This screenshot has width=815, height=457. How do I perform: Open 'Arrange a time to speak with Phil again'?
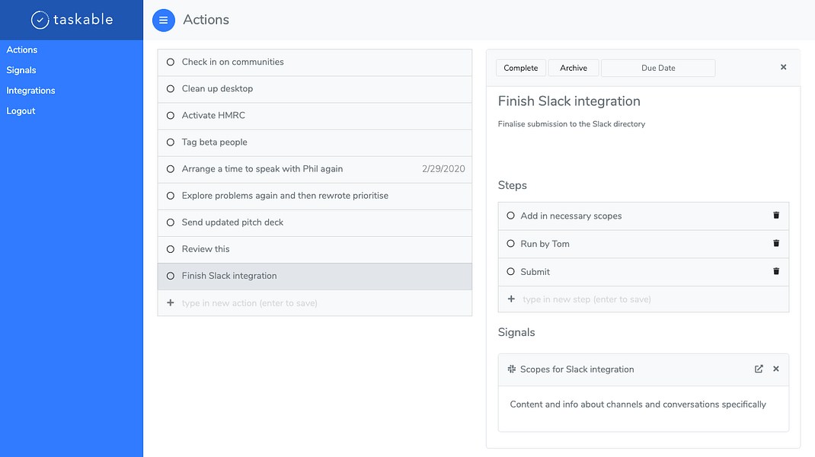coord(262,169)
